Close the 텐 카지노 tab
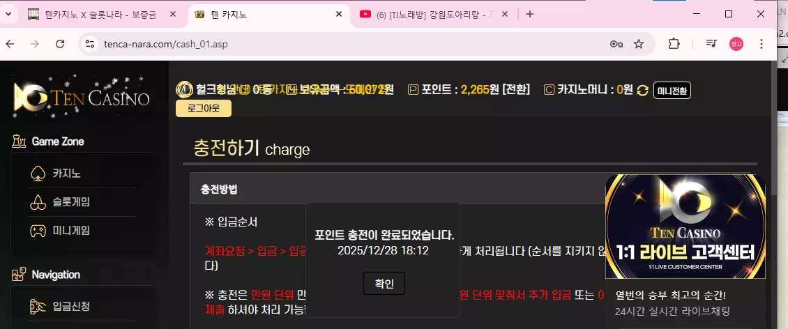 [x=339, y=14]
